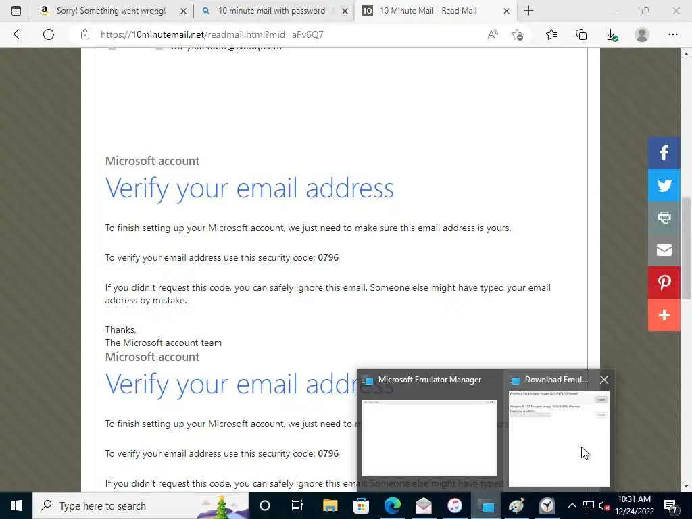Open Microsoft Store from taskbar
The width and height of the screenshot is (692, 519).
361,505
